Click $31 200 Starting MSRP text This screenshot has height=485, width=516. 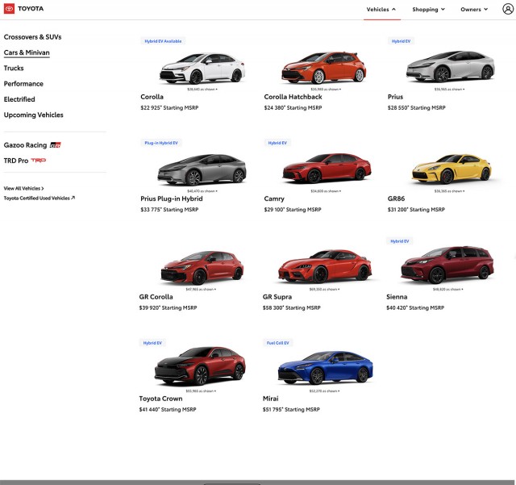pyautogui.click(x=416, y=210)
